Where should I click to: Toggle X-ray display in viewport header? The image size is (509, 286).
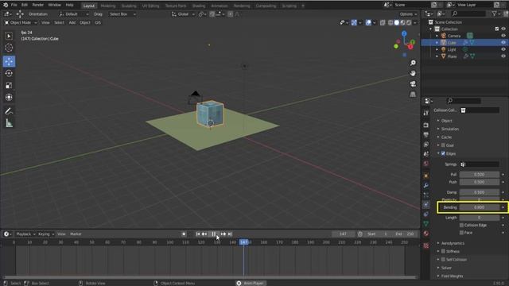pos(383,23)
